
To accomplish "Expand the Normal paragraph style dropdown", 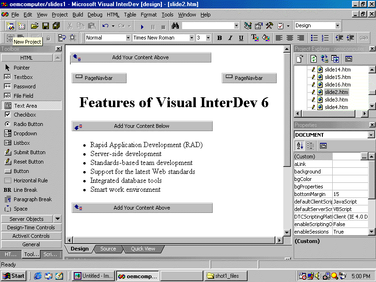I will tap(128, 38).
